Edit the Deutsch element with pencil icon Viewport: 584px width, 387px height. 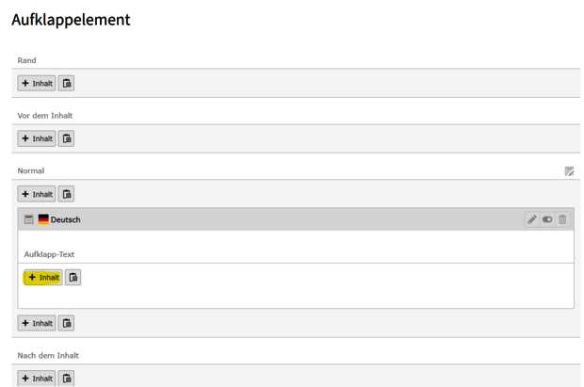531,219
